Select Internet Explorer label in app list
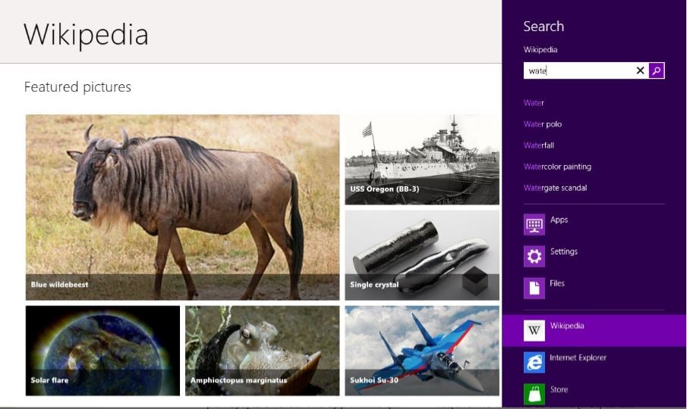This screenshot has height=409, width=687. pyautogui.click(x=578, y=357)
